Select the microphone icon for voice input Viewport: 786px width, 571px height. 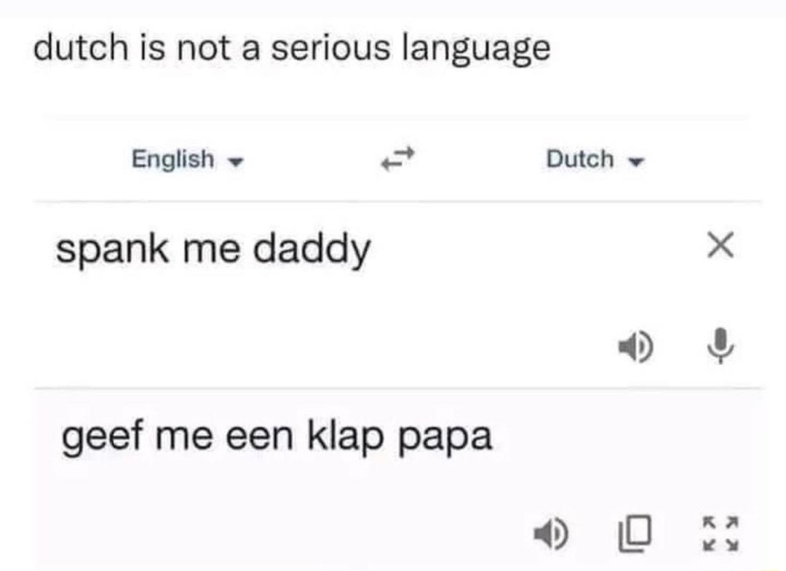coord(719,347)
